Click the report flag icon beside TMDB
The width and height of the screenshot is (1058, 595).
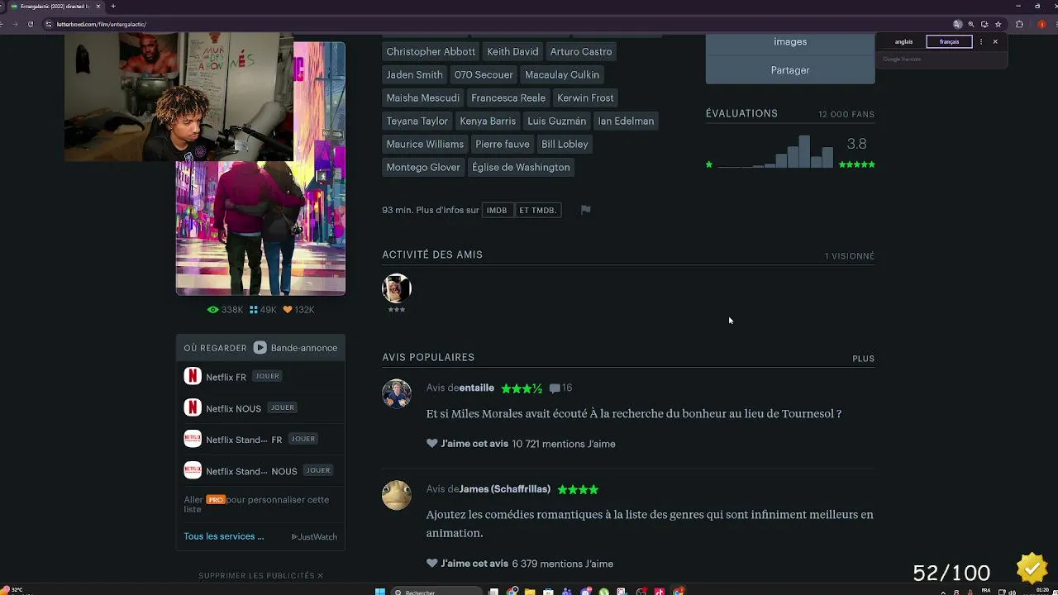(585, 210)
